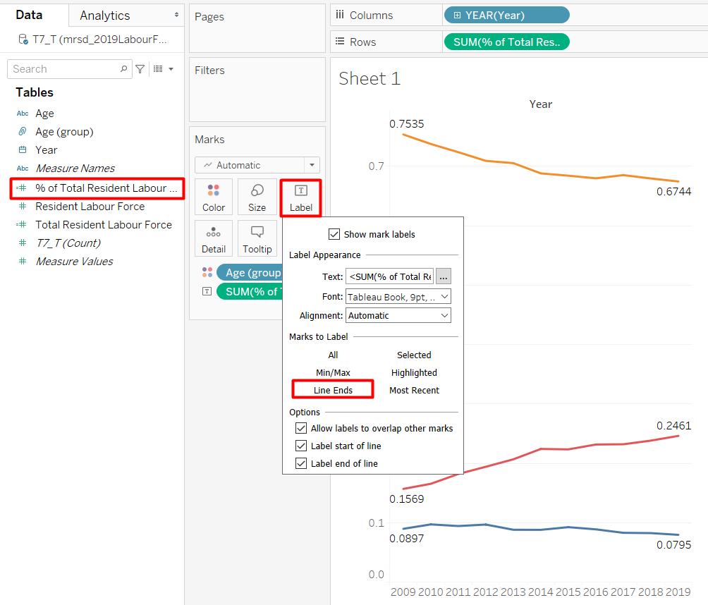Viewport: 708px width, 605px height.
Task: Click the data source icon for T7_T
Action: [x=24, y=39]
